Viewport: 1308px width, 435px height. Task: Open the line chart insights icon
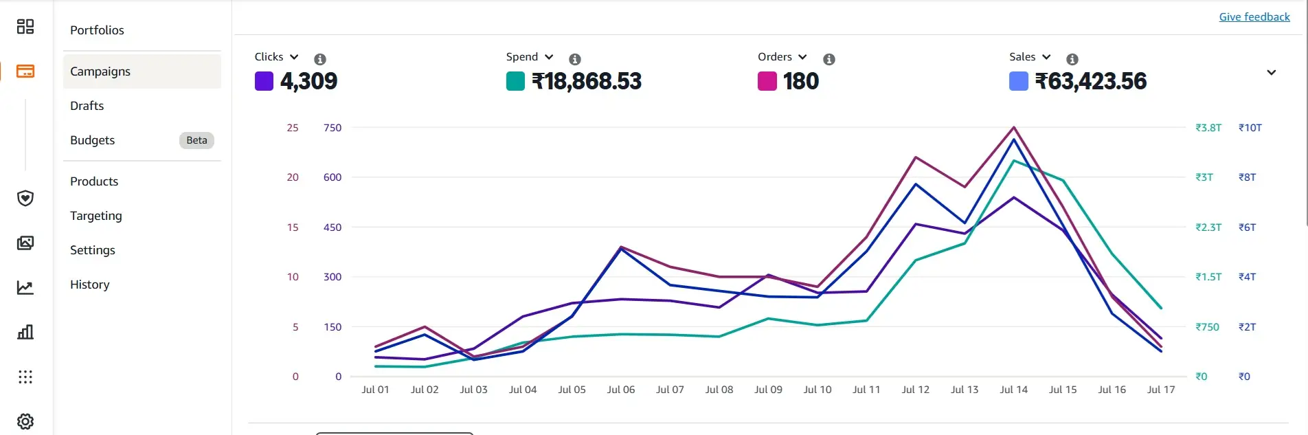click(25, 288)
